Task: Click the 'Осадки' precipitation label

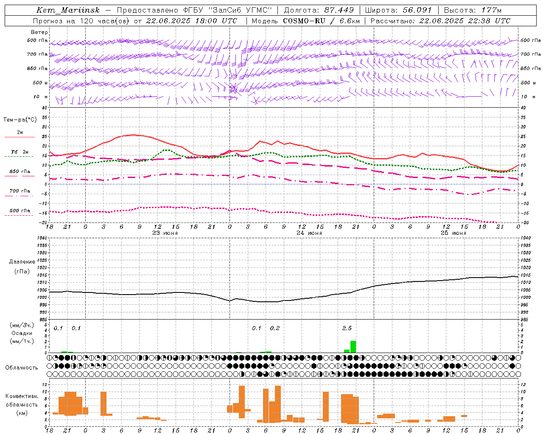Action: pos(22,333)
